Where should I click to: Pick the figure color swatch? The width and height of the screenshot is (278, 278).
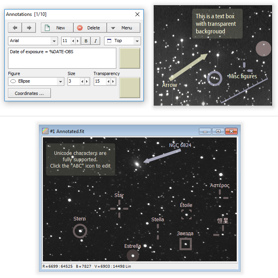click(129, 87)
